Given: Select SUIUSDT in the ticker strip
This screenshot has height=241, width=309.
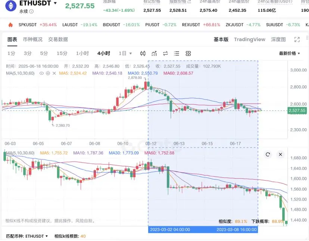Looking at the screenshot, I should click(275, 25).
